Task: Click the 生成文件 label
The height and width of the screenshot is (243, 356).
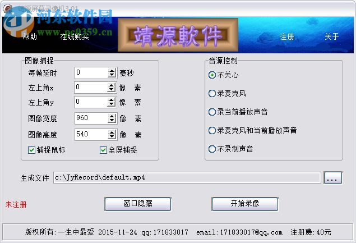Action: pyautogui.click(x=35, y=178)
